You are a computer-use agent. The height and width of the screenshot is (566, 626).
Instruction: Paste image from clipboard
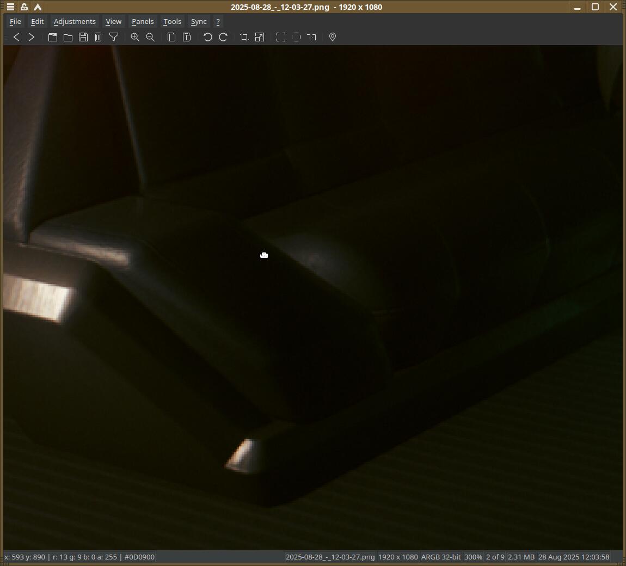click(187, 37)
